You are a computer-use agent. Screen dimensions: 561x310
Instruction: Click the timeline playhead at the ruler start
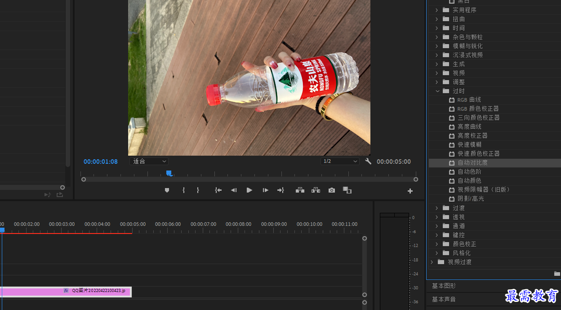click(x=2, y=230)
